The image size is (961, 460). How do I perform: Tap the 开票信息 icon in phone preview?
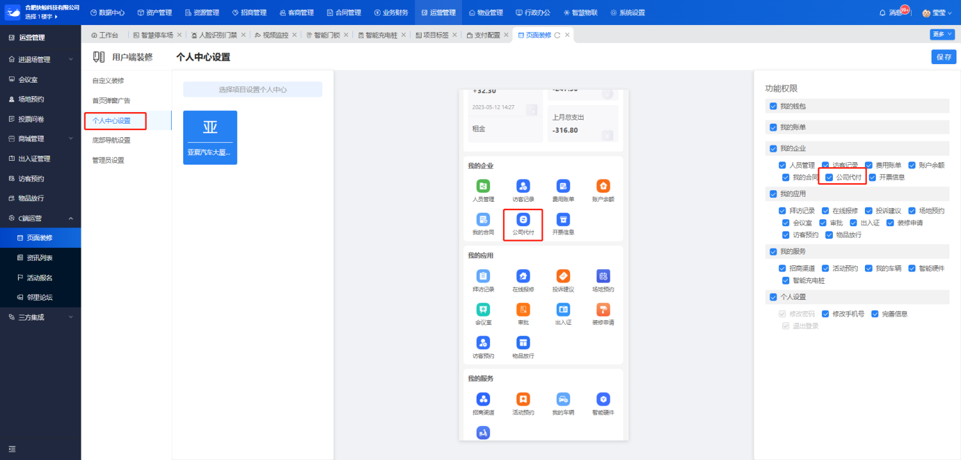coord(563,219)
